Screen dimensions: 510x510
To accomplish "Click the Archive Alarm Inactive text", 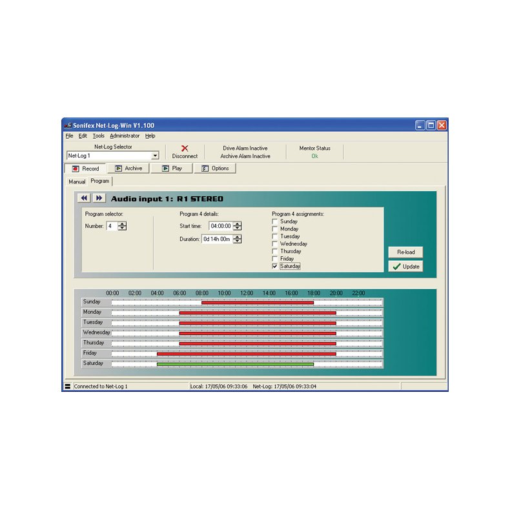I will pyautogui.click(x=245, y=156).
